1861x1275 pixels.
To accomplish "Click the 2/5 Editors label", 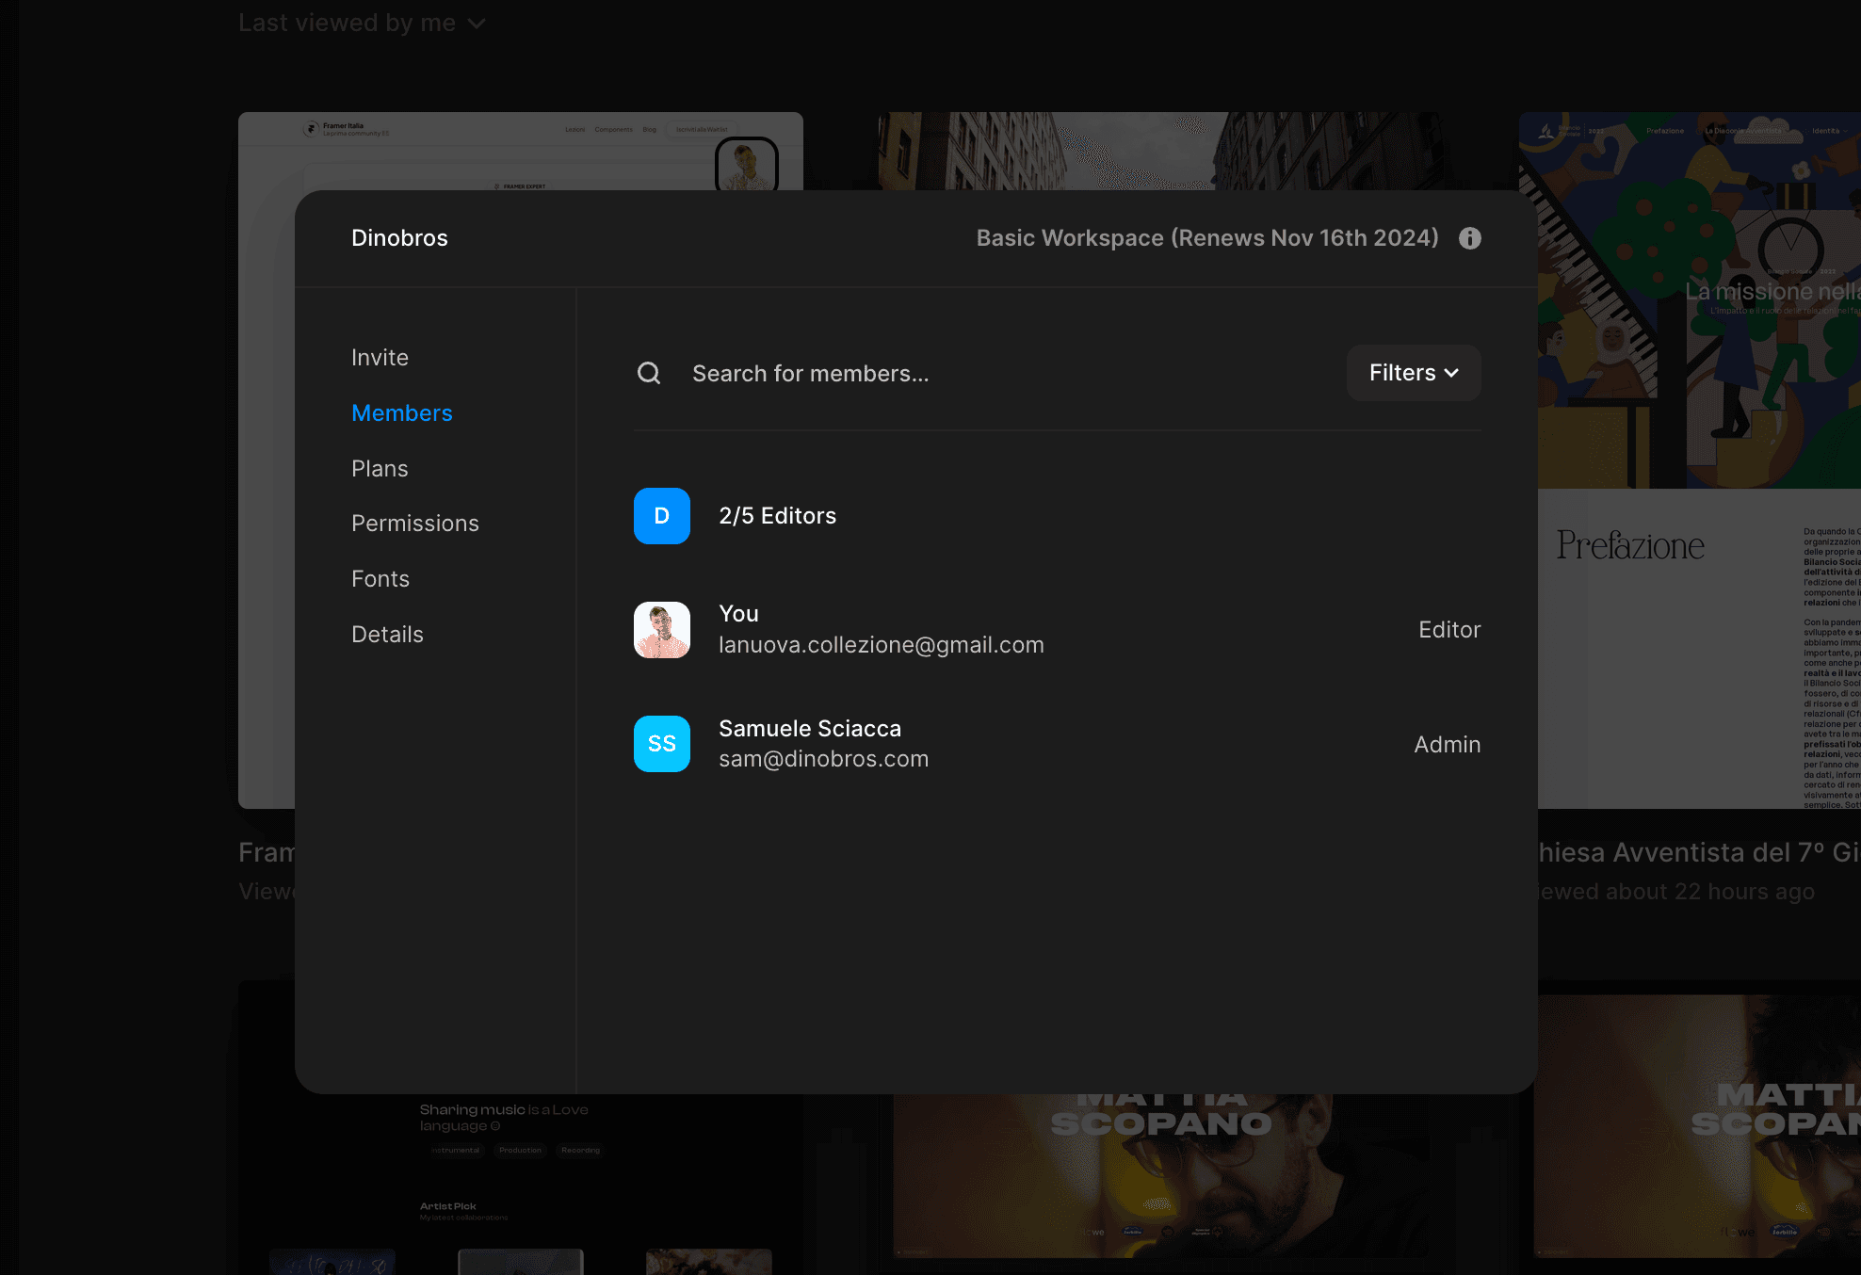I will click(777, 516).
